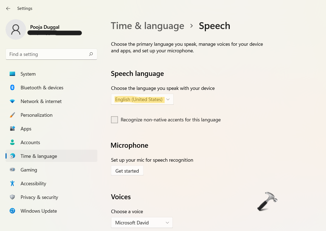Click the Speech language heading
The height and width of the screenshot is (231, 326).
tap(137, 73)
